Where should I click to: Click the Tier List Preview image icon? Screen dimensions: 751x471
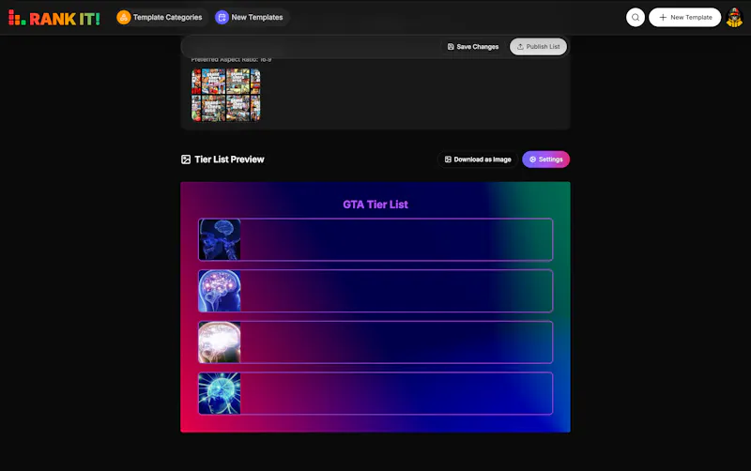coord(186,160)
